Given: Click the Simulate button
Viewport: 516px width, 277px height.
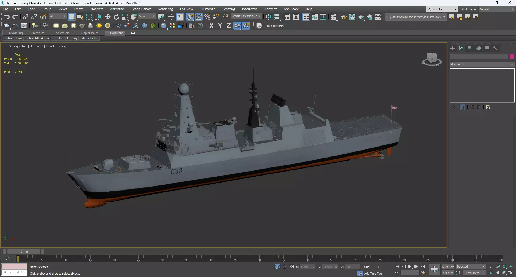Looking at the screenshot, I should coord(58,38).
